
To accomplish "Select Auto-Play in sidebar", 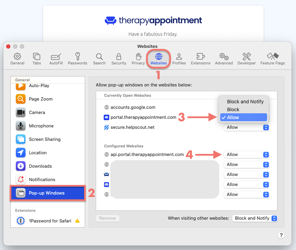I will 48,86.
